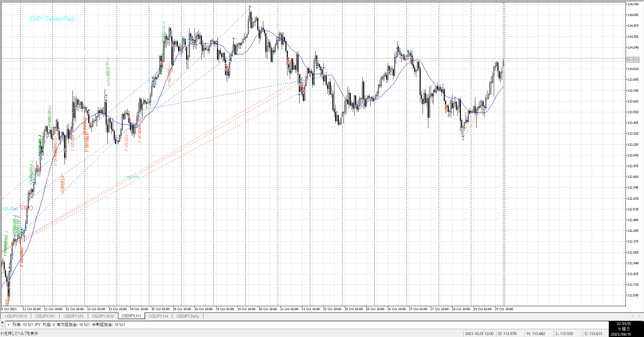
Task: Click the gray current price label on scale
Action: click(x=633, y=60)
